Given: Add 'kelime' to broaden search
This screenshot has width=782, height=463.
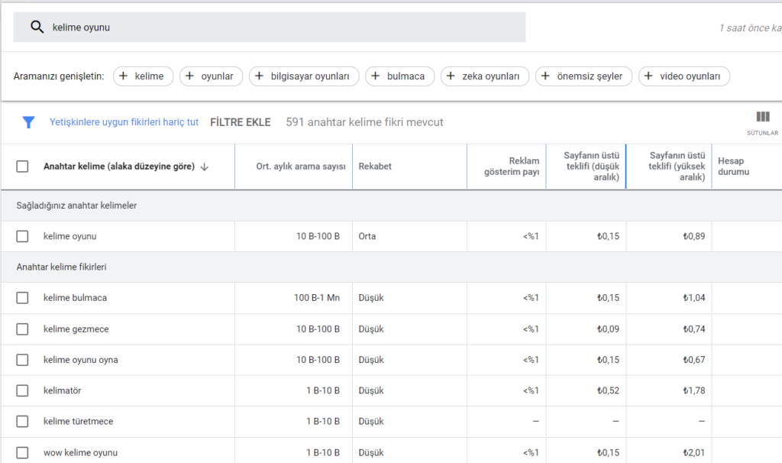Looking at the screenshot, I should pyautogui.click(x=144, y=76).
